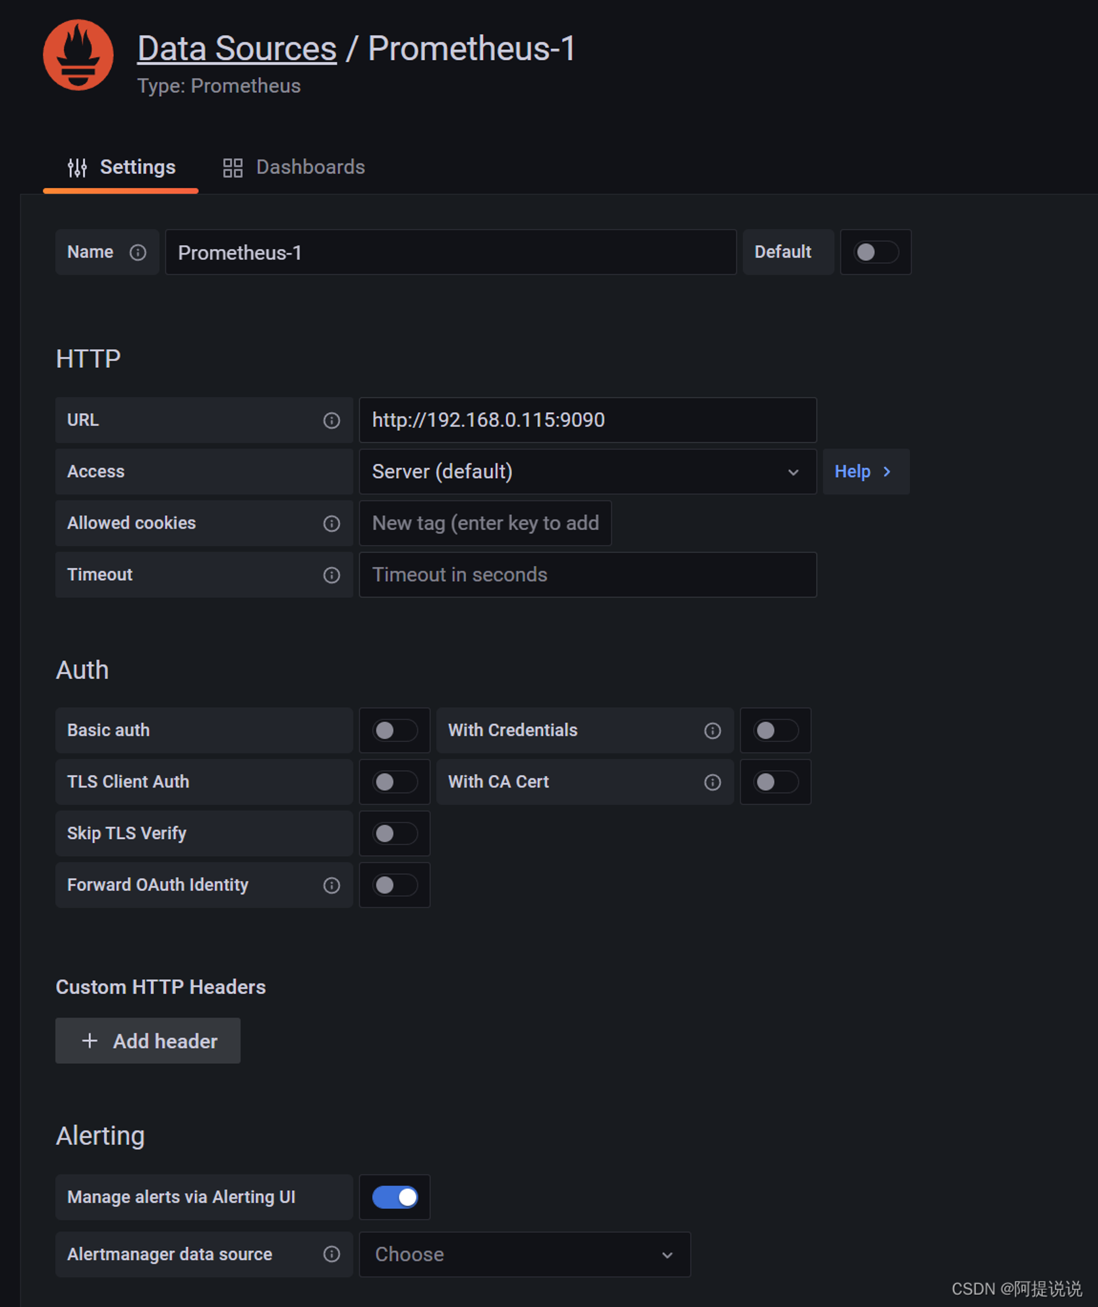Enable the Basic auth switch

[x=395, y=730]
